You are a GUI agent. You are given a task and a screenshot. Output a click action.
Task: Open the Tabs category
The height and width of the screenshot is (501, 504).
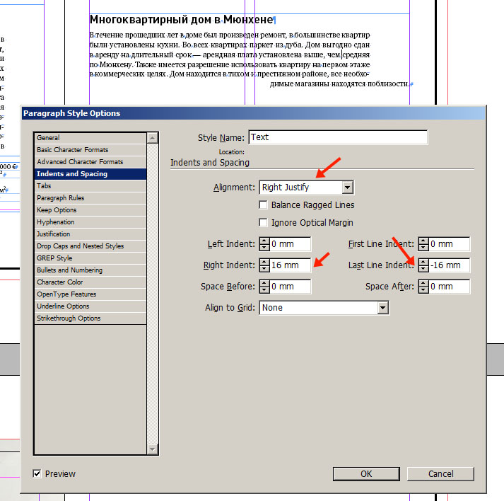tap(90, 186)
